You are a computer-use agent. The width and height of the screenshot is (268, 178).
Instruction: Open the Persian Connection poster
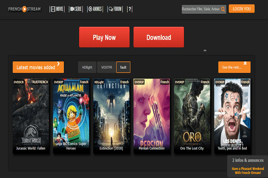pos(151,116)
